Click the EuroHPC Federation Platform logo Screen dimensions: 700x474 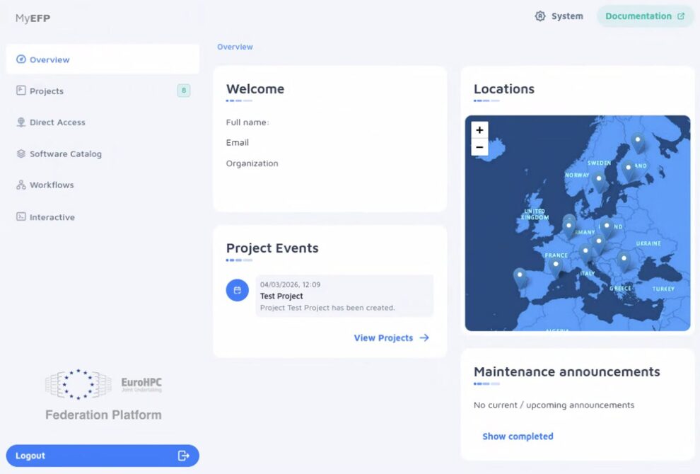pos(103,393)
